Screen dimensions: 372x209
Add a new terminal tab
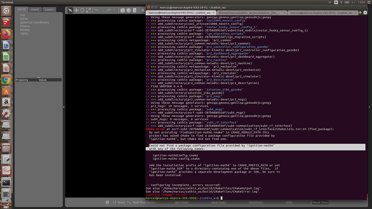click(360, 12)
